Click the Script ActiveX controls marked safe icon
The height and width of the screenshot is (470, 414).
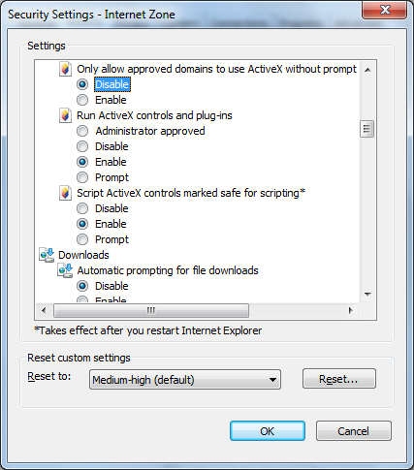click(x=65, y=193)
